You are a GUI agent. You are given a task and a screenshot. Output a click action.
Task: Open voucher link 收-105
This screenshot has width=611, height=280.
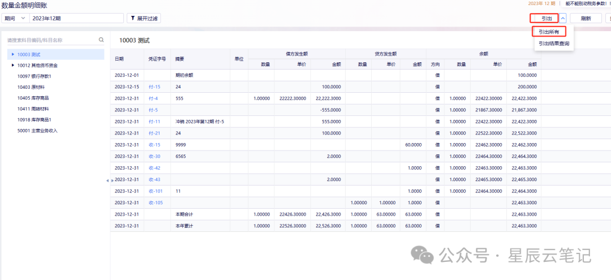[156, 203]
